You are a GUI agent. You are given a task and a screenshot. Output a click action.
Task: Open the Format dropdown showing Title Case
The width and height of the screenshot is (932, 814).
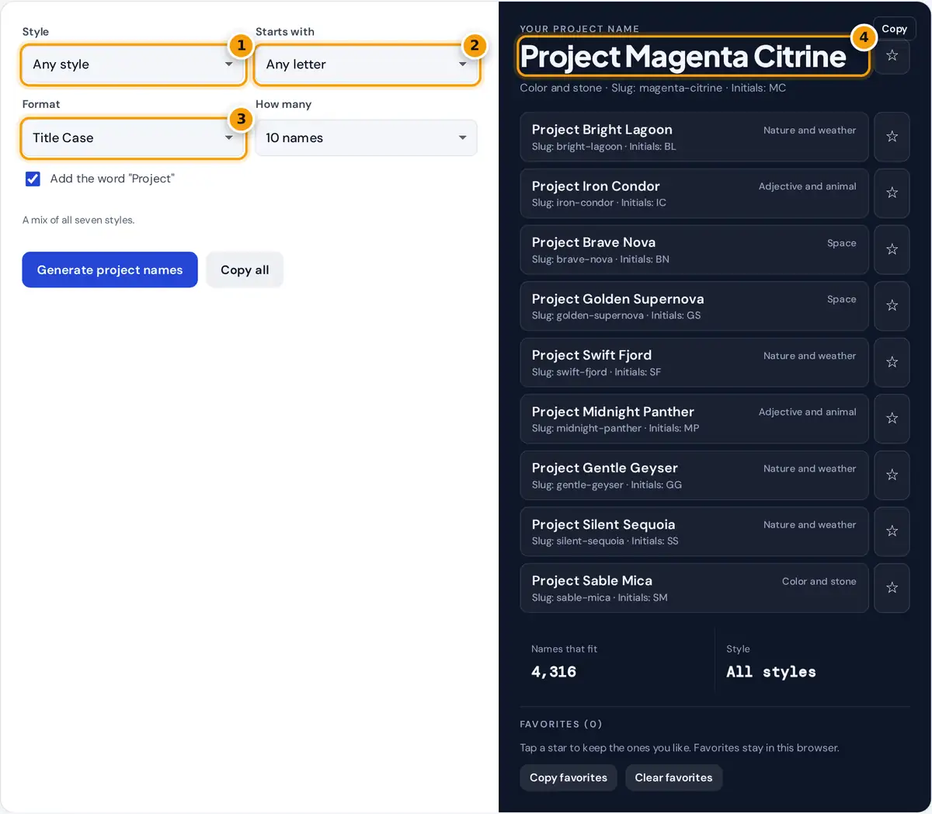coord(134,138)
